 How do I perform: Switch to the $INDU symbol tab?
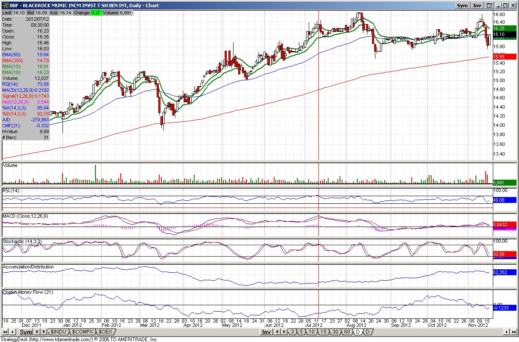(58, 332)
